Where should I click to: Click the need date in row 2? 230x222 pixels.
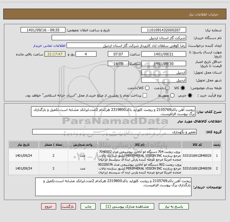tap(24, 168)
